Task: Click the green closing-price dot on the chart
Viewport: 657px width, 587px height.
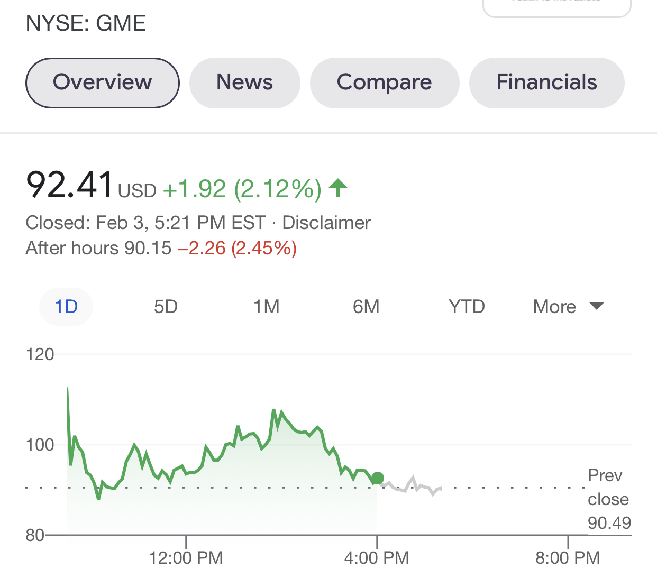Action: tap(377, 478)
